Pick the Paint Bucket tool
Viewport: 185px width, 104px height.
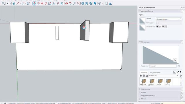pos(62,3)
